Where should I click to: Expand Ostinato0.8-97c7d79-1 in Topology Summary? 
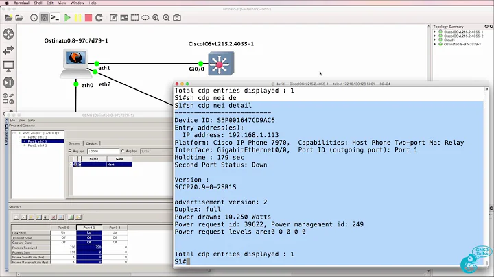coord(435,44)
